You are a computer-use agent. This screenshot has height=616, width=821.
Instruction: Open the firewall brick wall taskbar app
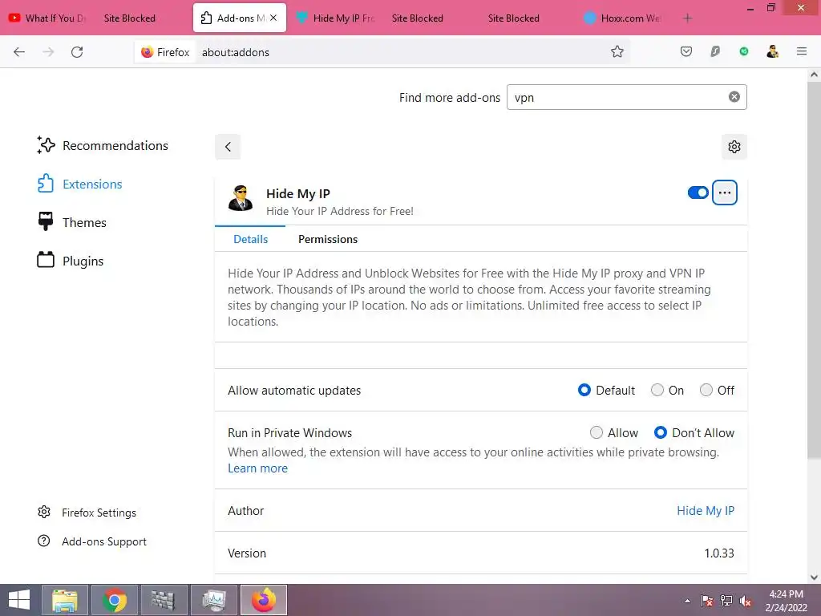164,600
